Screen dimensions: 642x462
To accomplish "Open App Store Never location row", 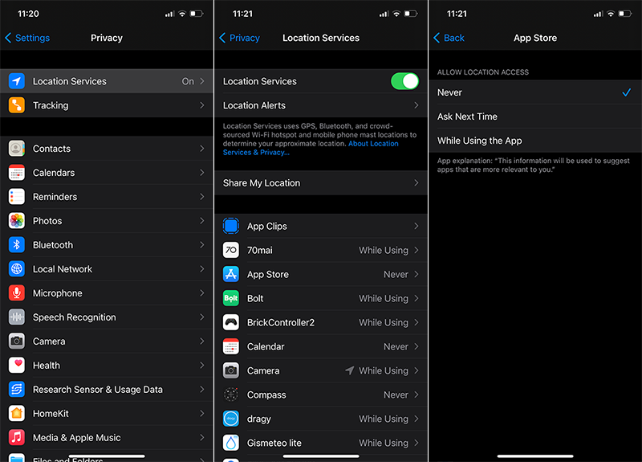I will coord(321,274).
